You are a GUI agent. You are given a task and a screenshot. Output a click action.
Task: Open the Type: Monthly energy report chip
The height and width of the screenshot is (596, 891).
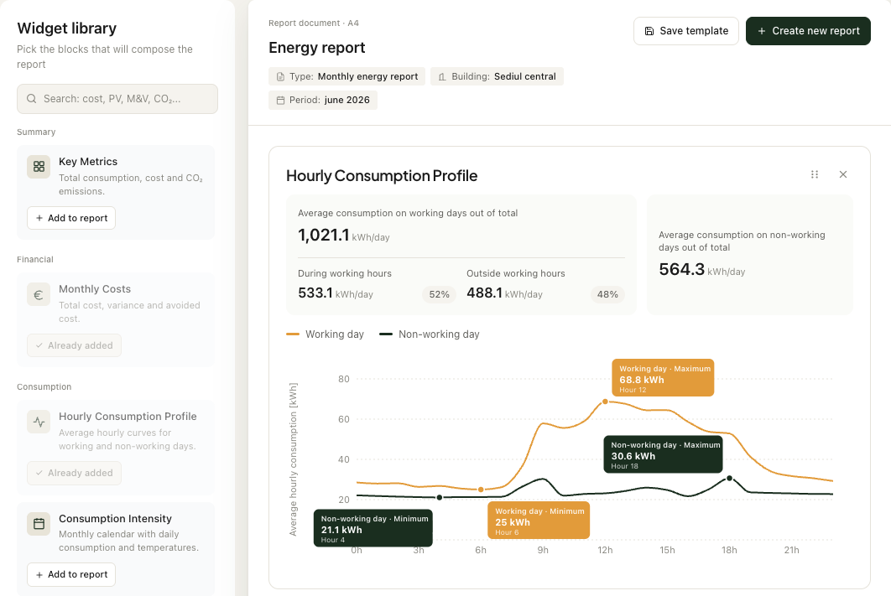pyautogui.click(x=346, y=76)
